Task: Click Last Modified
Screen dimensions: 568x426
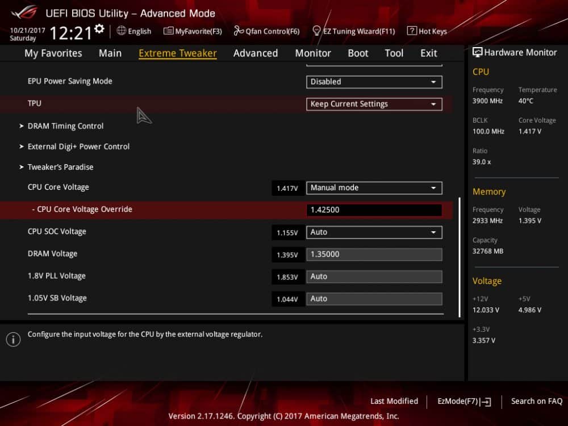Action: point(394,402)
